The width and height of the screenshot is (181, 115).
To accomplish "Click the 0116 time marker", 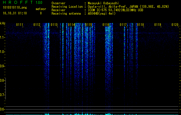I will 106,25.
